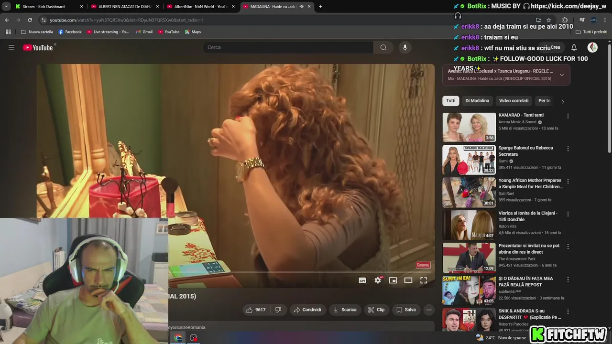Switch player to miniplayer mode
612x344 pixels.
tap(393, 280)
